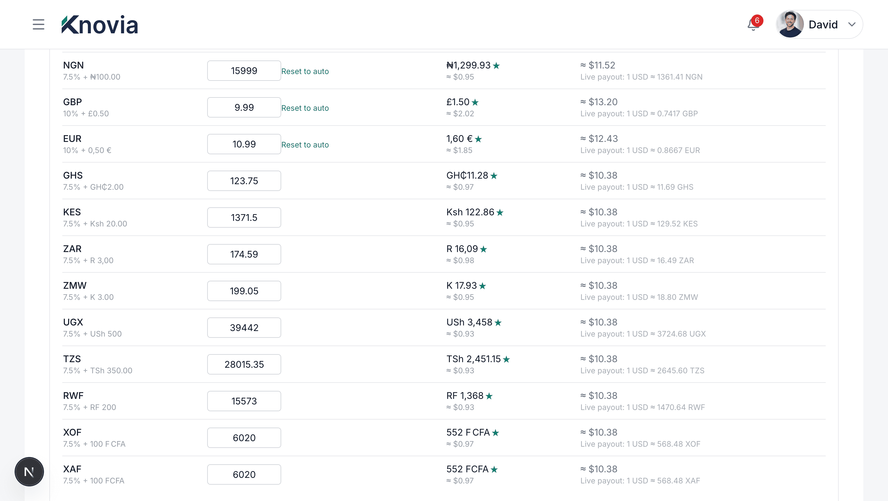Edit the TZS price field 28015.35
The image size is (888, 501).
pos(244,364)
